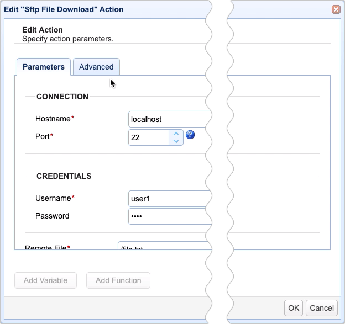Click the Username field label

click(53, 198)
